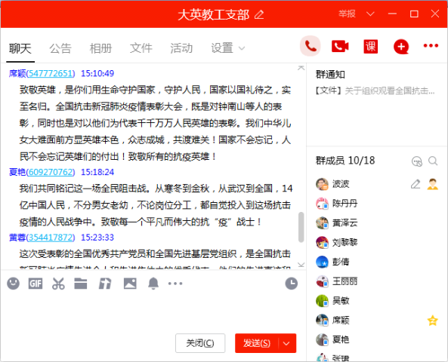Open the 文件 tab
Screen dimensions: 448x362
click(x=141, y=48)
